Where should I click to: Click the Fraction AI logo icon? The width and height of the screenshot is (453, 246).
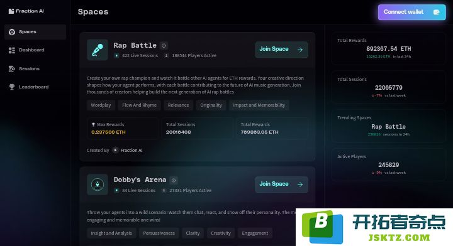coord(11,11)
